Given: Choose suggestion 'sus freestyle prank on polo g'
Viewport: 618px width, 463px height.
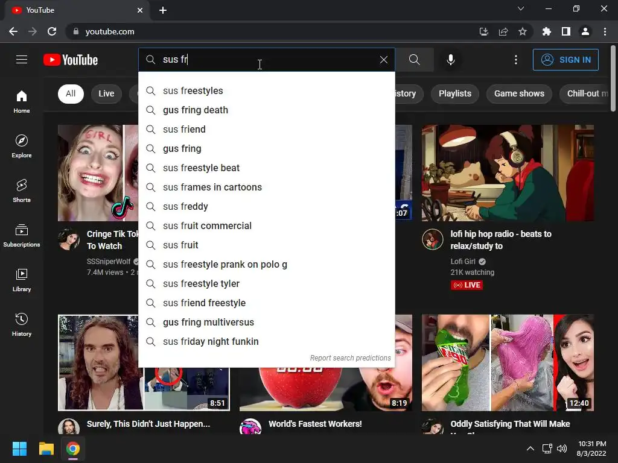Looking at the screenshot, I should tap(266, 265).
